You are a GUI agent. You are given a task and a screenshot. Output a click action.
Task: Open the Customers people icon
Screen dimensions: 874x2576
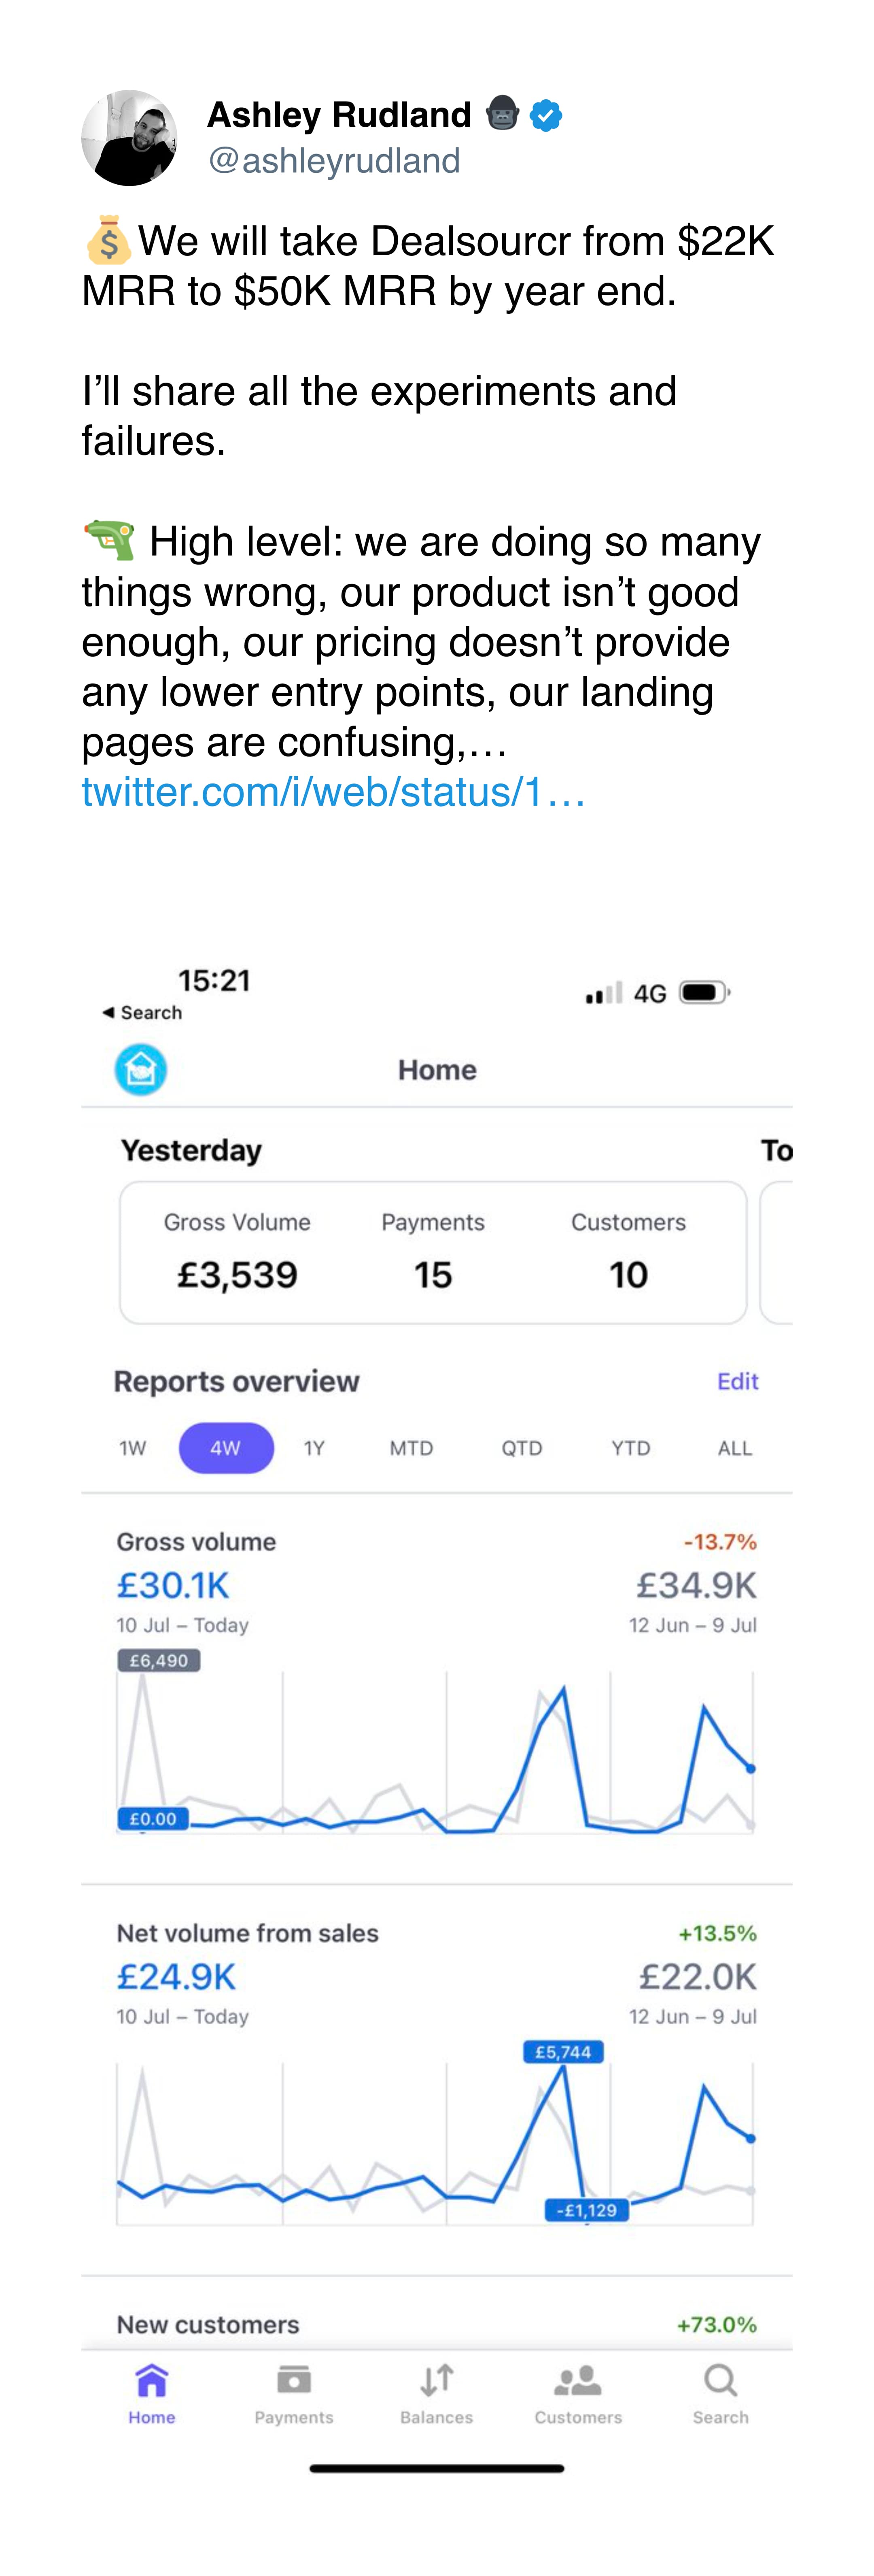pos(577,2382)
